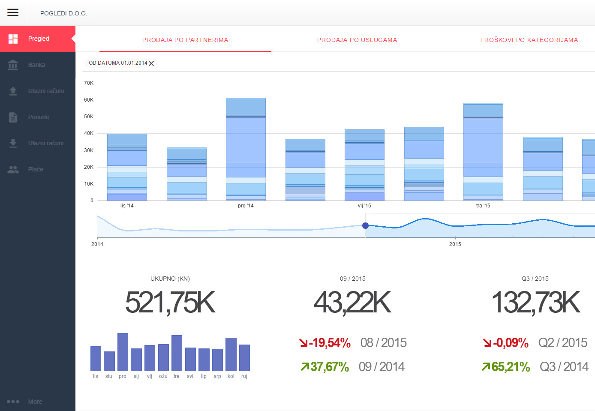Go to Ponude section
The height and width of the screenshot is (411, 595).
(x=38, y=117)
